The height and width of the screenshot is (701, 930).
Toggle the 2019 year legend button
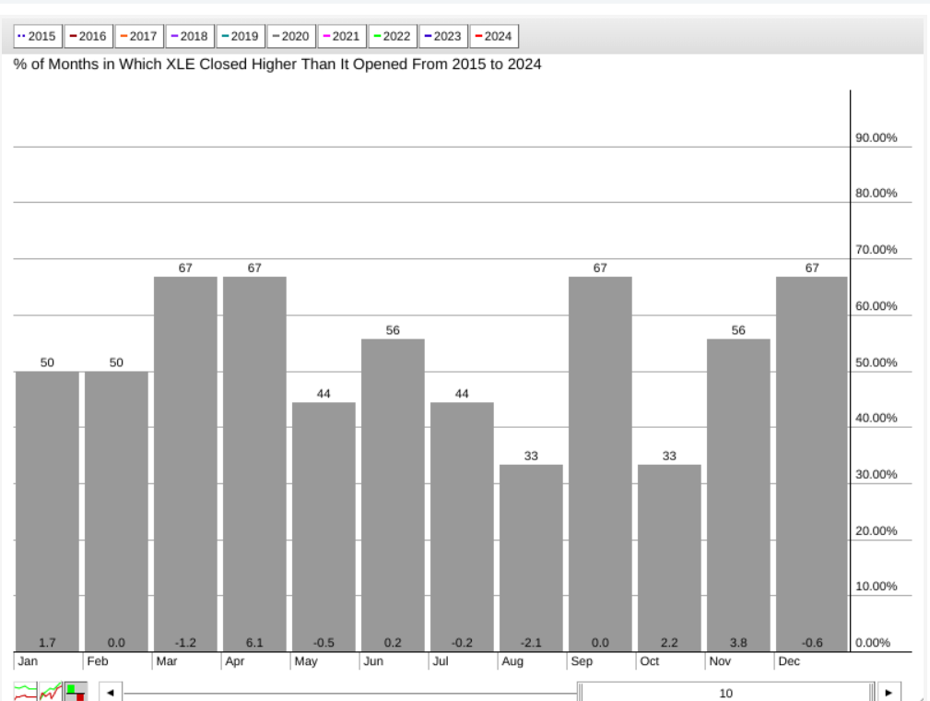click(x=241, y=36)
